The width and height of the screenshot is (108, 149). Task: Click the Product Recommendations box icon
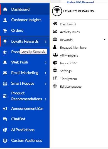pos(5,96)
